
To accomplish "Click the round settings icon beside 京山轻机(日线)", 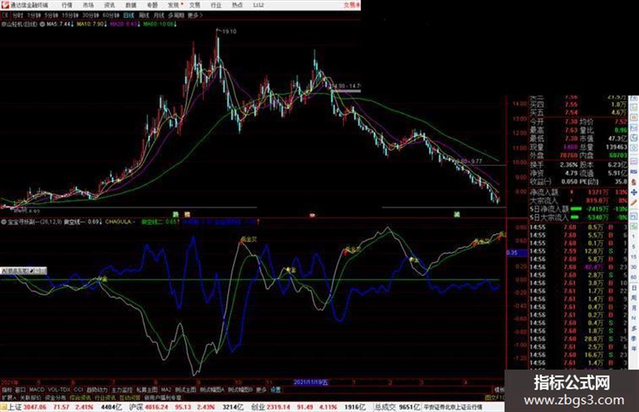I will click(42, 24).
